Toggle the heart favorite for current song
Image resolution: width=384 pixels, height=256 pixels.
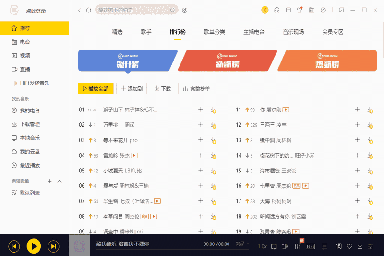click(x=349, y=246)
